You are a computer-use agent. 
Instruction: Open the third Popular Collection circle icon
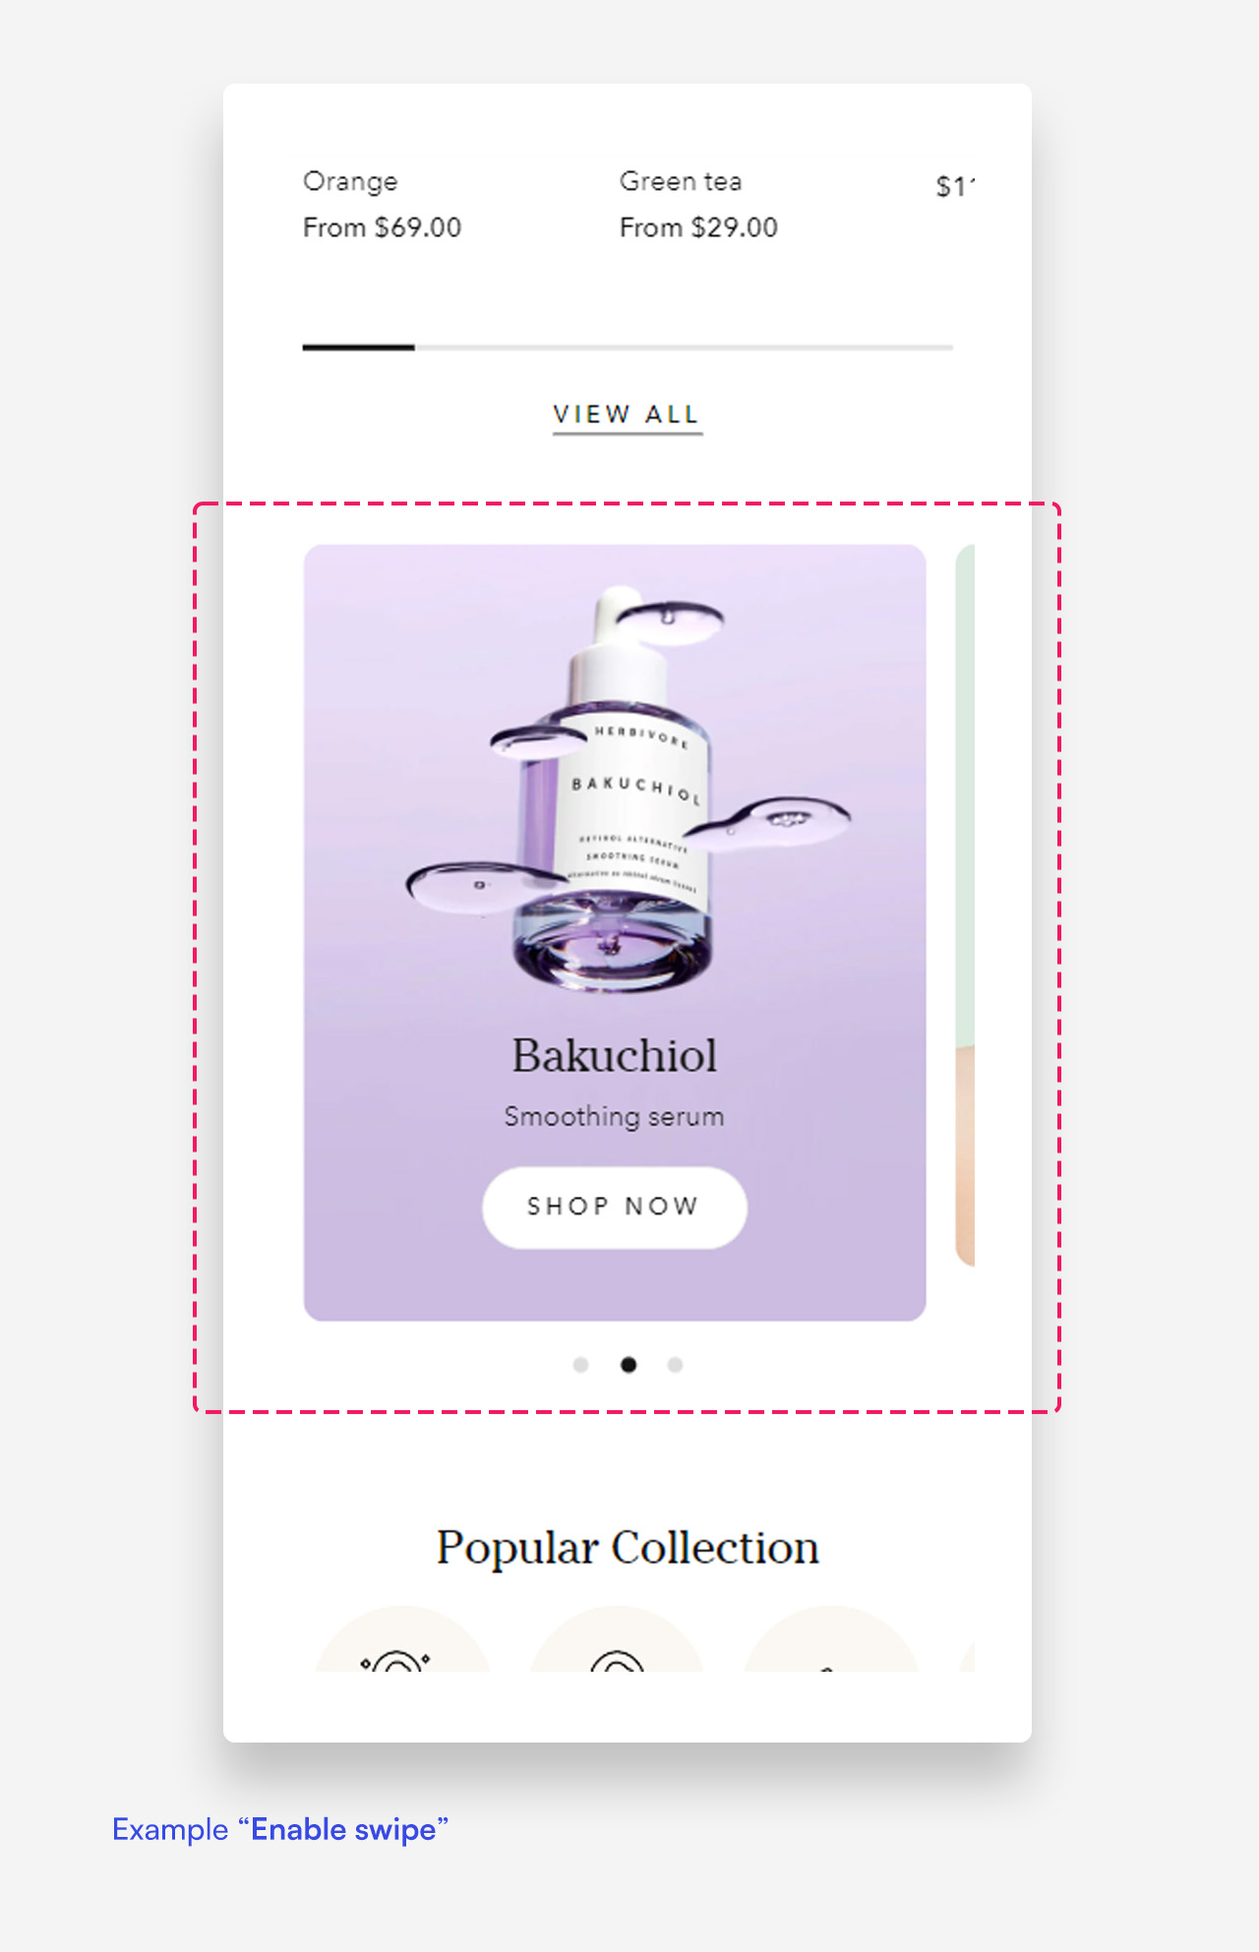[831, 1639]
